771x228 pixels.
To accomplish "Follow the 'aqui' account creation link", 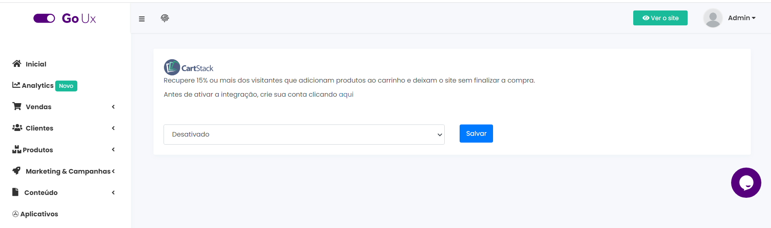I will [346, 95].
